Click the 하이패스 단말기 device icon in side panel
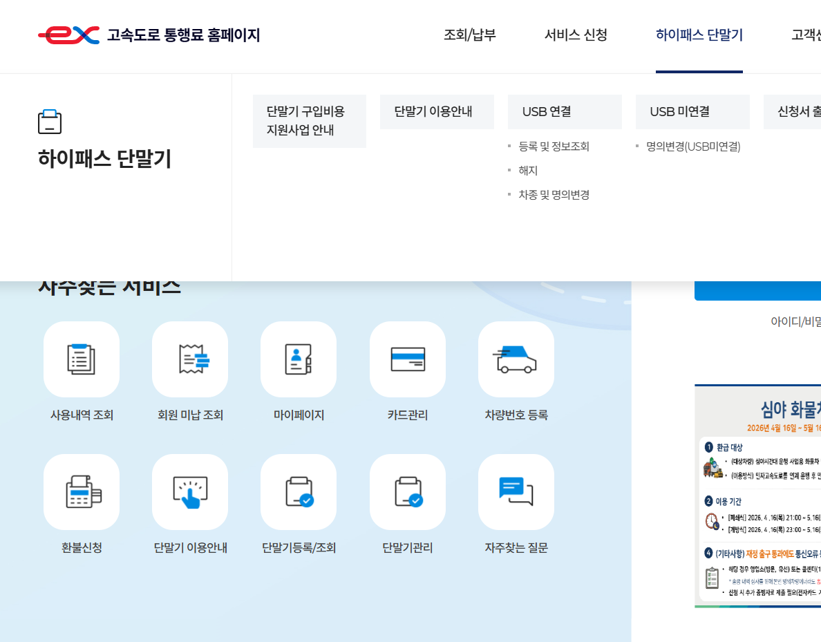Image resolution: width=821 pixels, height=642 pixels. [x=50, y=122]
